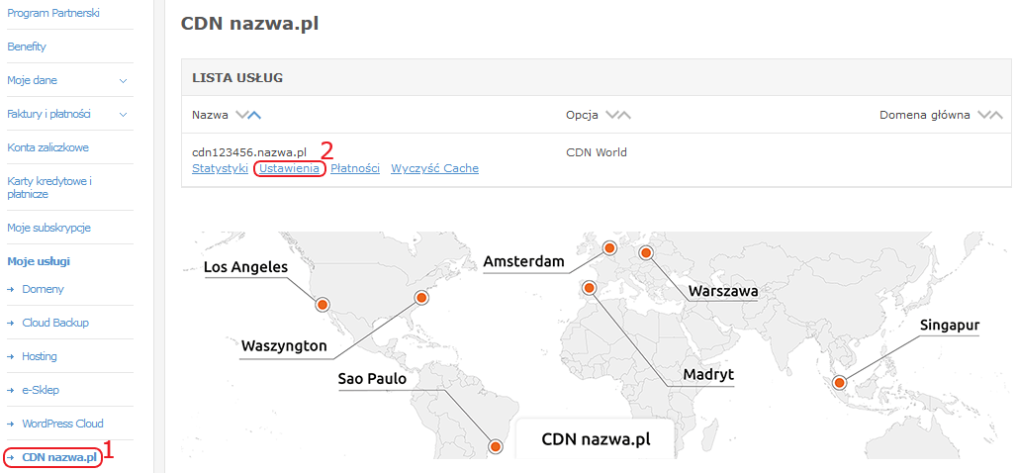
Task: Open Karty kredytowe i płatnicze
Action: click(x=49, y=187)
